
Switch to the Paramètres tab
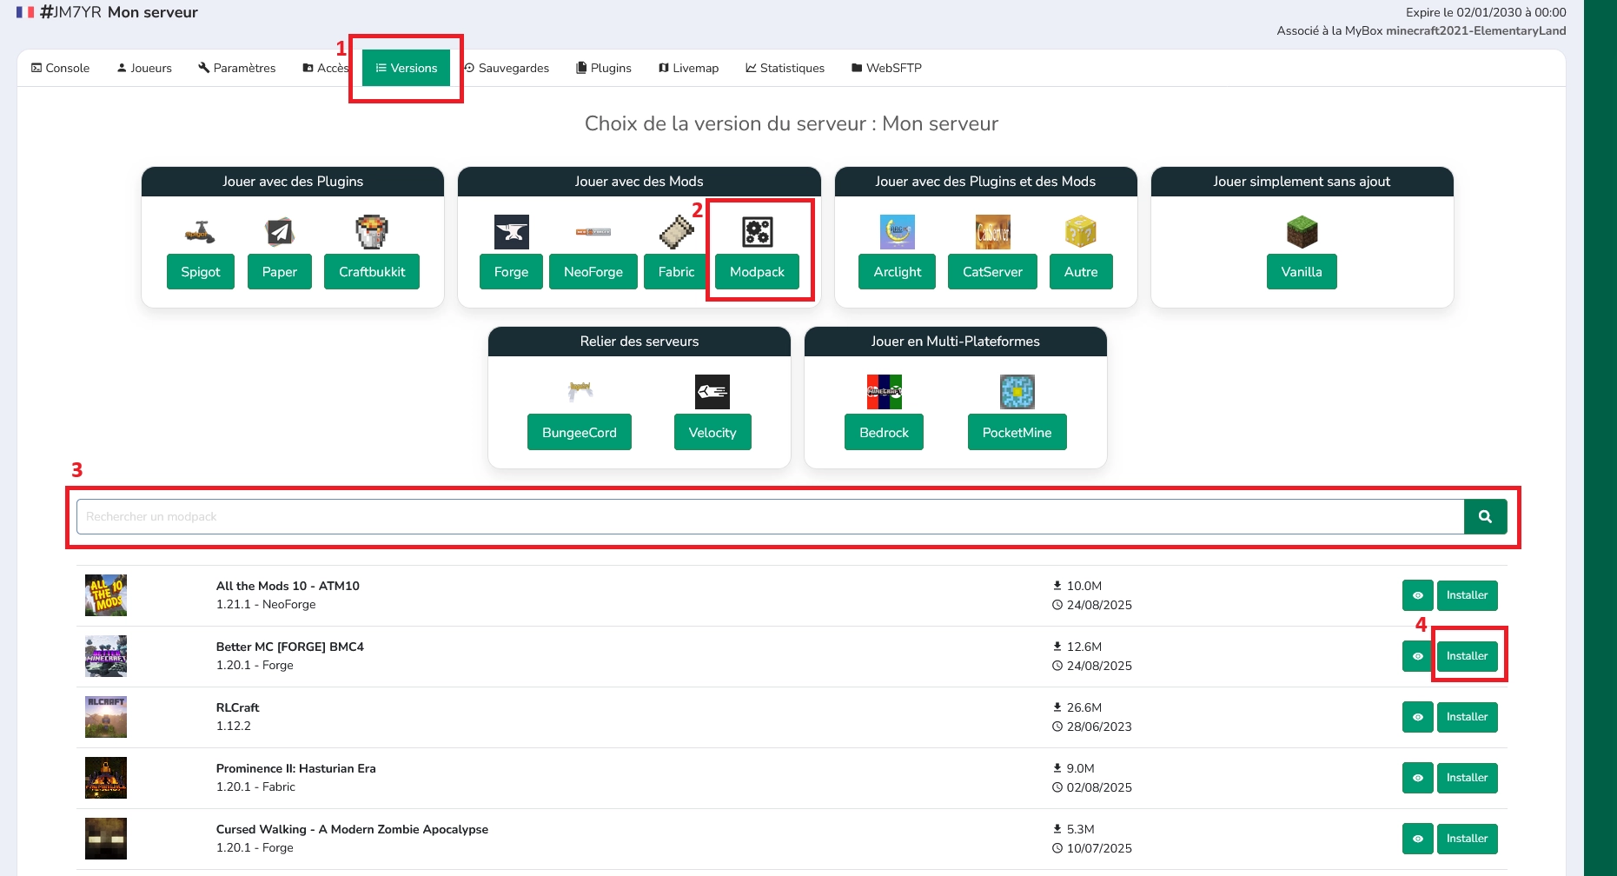pos(237,68)
